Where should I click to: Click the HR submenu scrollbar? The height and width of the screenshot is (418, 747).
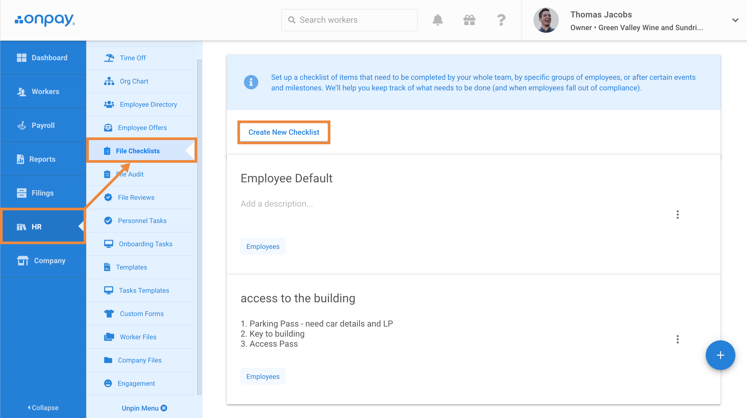point(200,227)
